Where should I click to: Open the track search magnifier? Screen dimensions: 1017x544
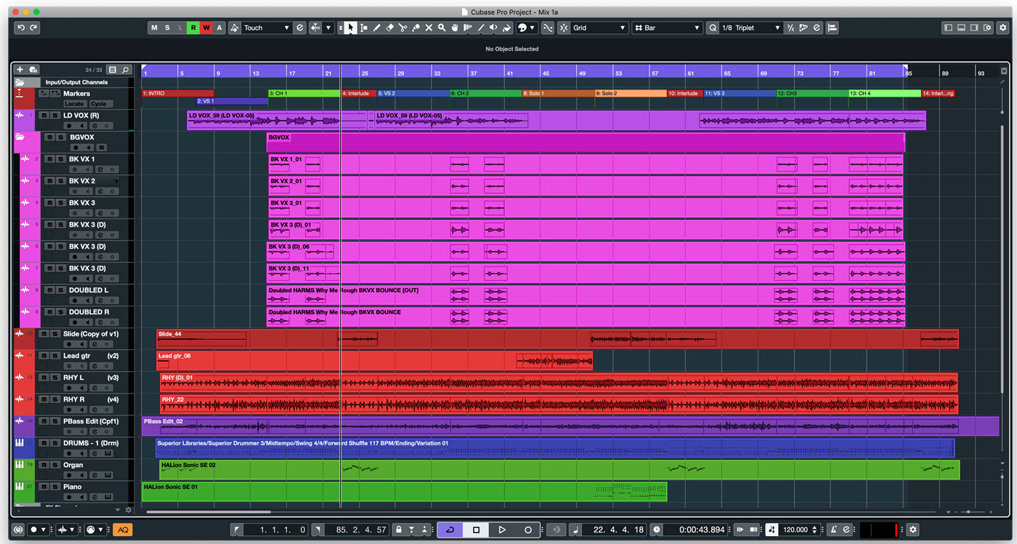pyautogui.click(x=126, y=70)
